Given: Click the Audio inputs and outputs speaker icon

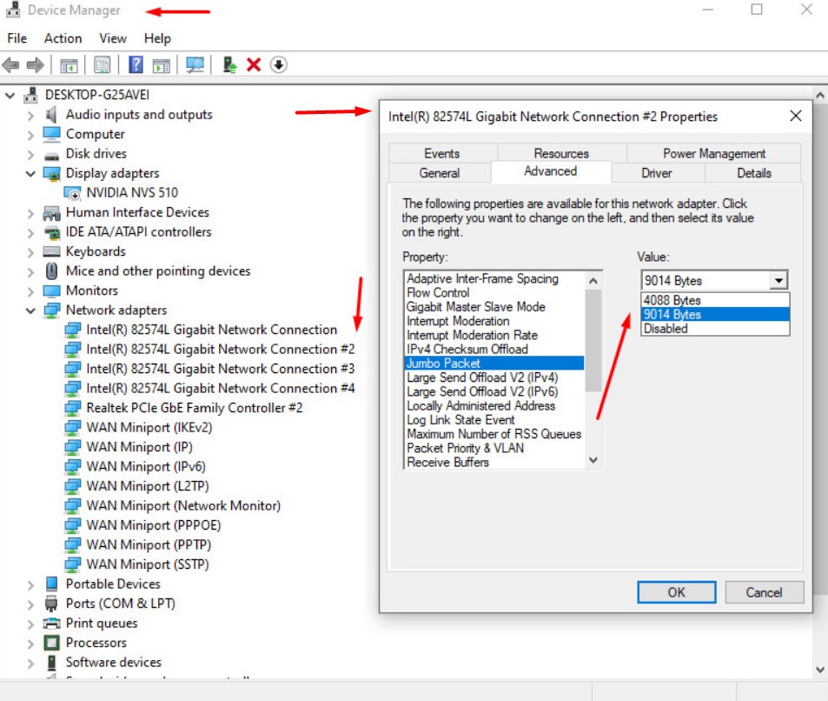Looking at the screenshot, I should click(51, 114).
